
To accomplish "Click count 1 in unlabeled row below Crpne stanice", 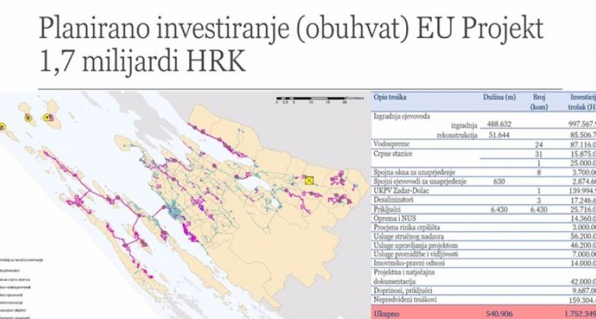I will click(x=539, y=163).
